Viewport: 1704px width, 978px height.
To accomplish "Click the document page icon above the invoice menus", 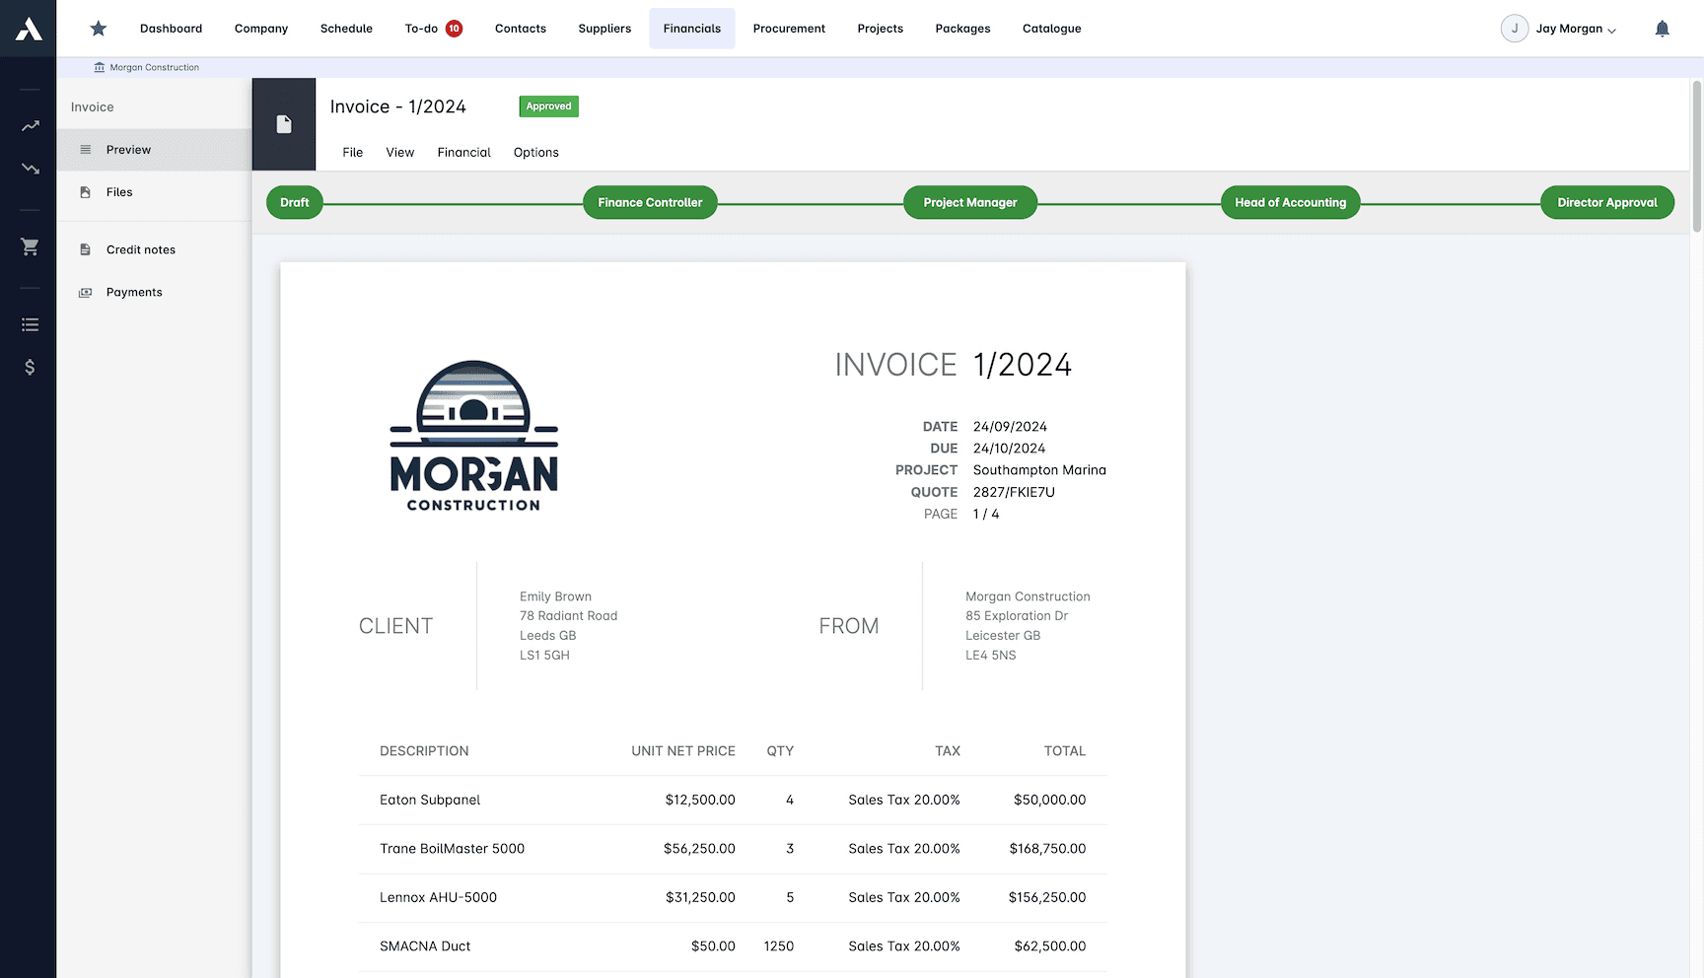I will pyautogui.click(x=284, y=123).
